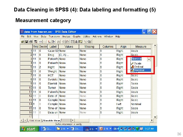Click the Missing column header
The image size is (183, 137).
(x=89, y=47)
